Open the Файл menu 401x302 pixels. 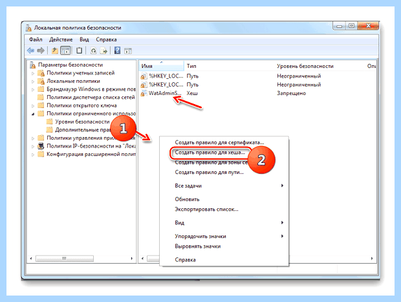[x=36, y=39]
